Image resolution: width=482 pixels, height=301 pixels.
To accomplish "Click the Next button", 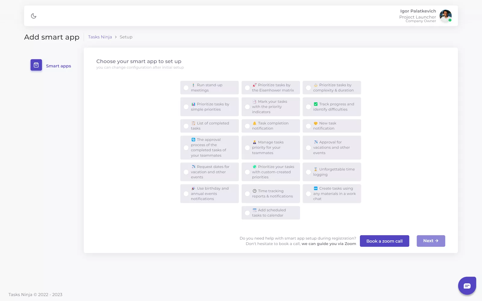I will coord(430,241).
